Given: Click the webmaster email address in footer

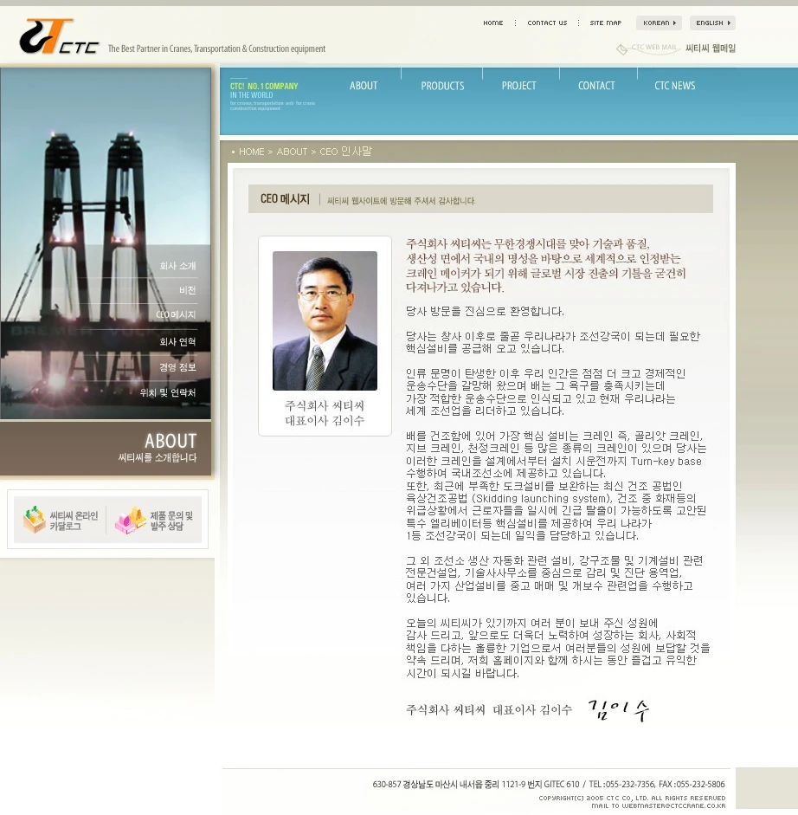Looking at the screenshot, I should (x=673, y=806).
